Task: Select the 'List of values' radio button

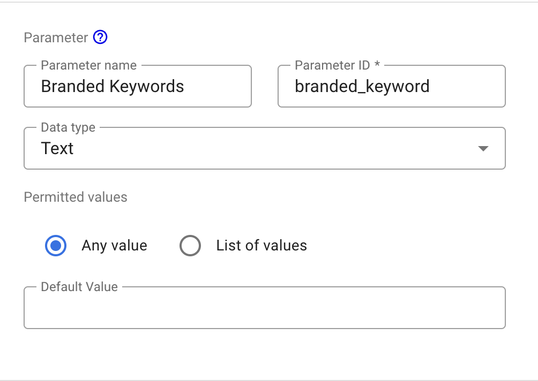Action: coord(190,246)
